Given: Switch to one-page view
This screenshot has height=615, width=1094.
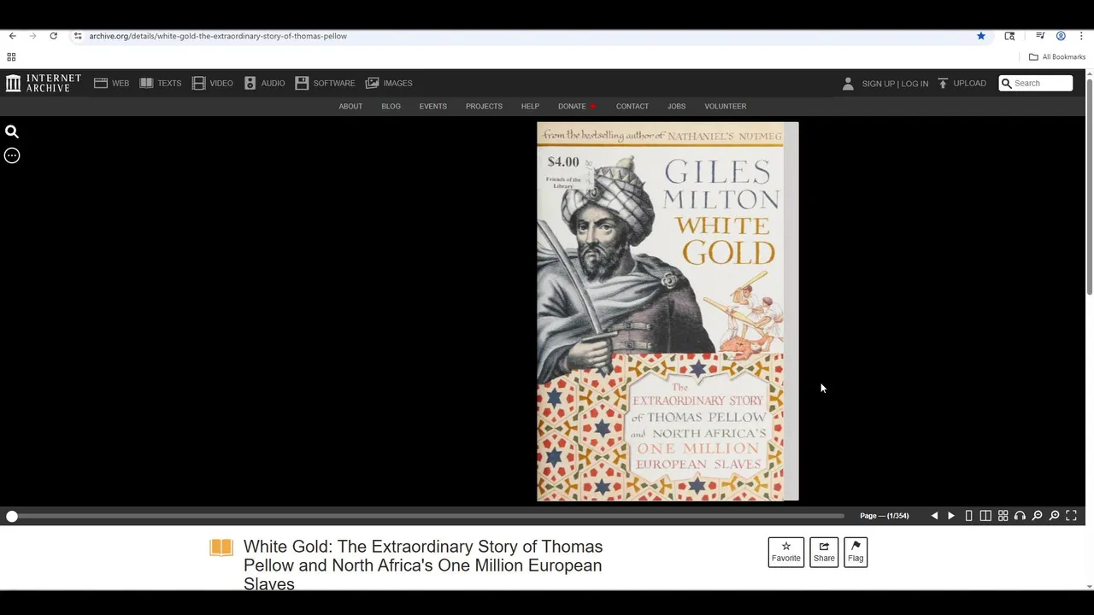Looking at the screenshot, I should click(x=968, y=516).
